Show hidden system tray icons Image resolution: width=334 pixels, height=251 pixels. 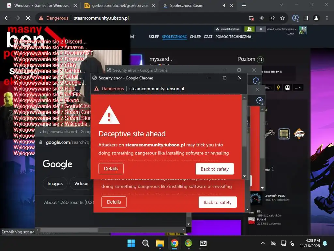[x=263, y=243]
